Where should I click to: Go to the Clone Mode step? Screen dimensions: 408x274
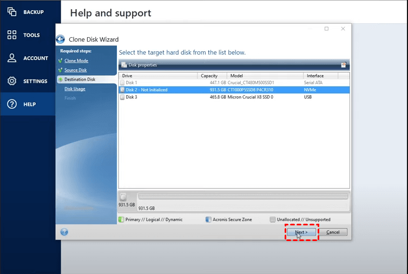coord(76,61)
